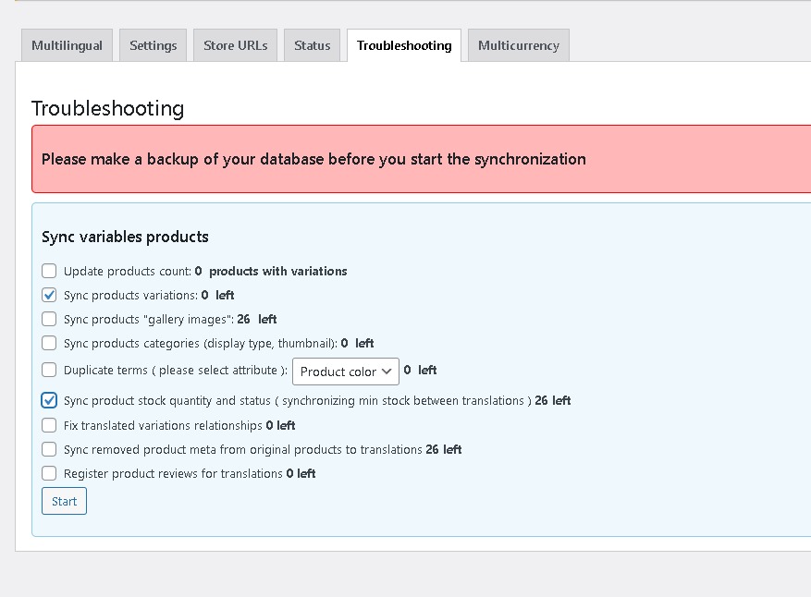Enable the Sync products categories checkbox
Screen dimensions: 811x597
click(x=49, y=344)
